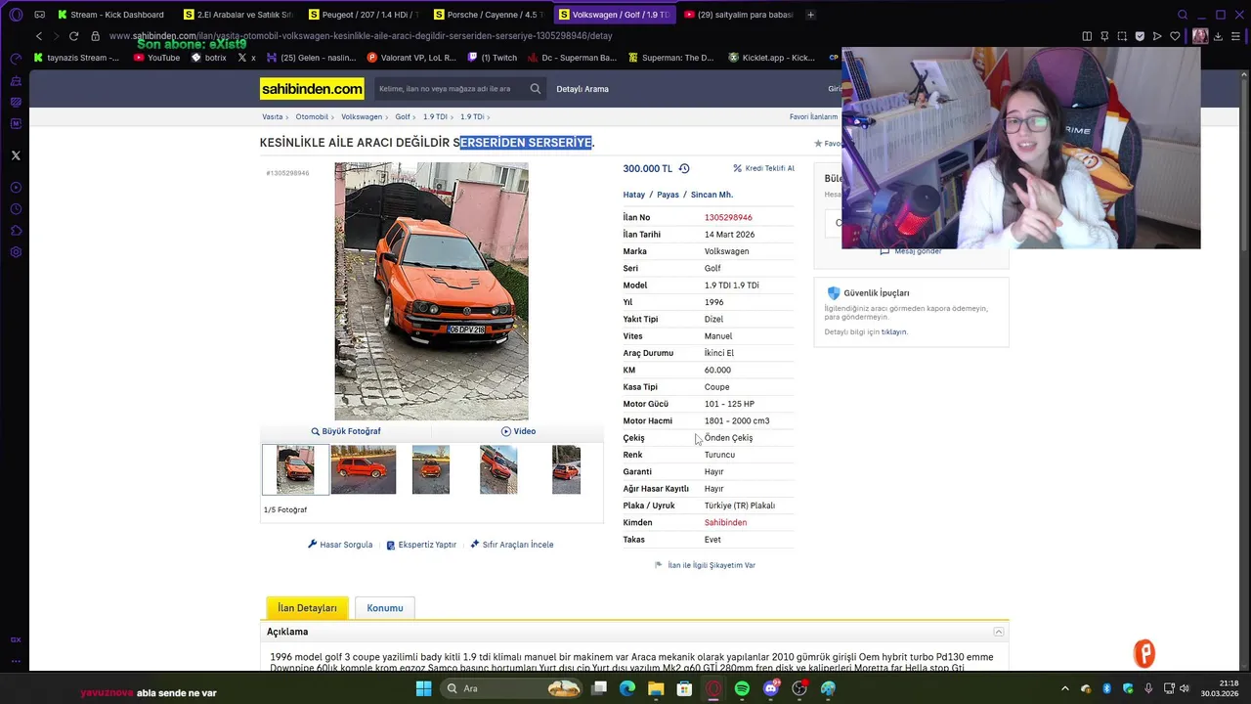Screen dimensions: 1251x704
Task: Open Detaylı Arama advanced search
Action: (582, 89)
